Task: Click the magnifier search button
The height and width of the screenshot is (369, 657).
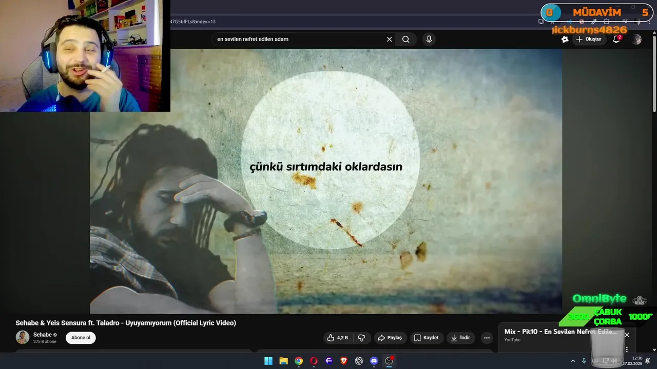Action: point(406,39)
